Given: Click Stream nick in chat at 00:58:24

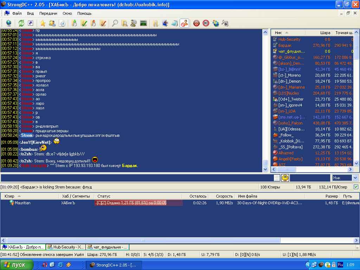Looking at the screenshot, I should pos(27,135).
